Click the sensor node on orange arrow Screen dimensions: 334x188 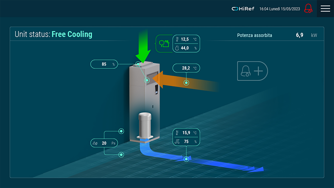click(186, 83)
